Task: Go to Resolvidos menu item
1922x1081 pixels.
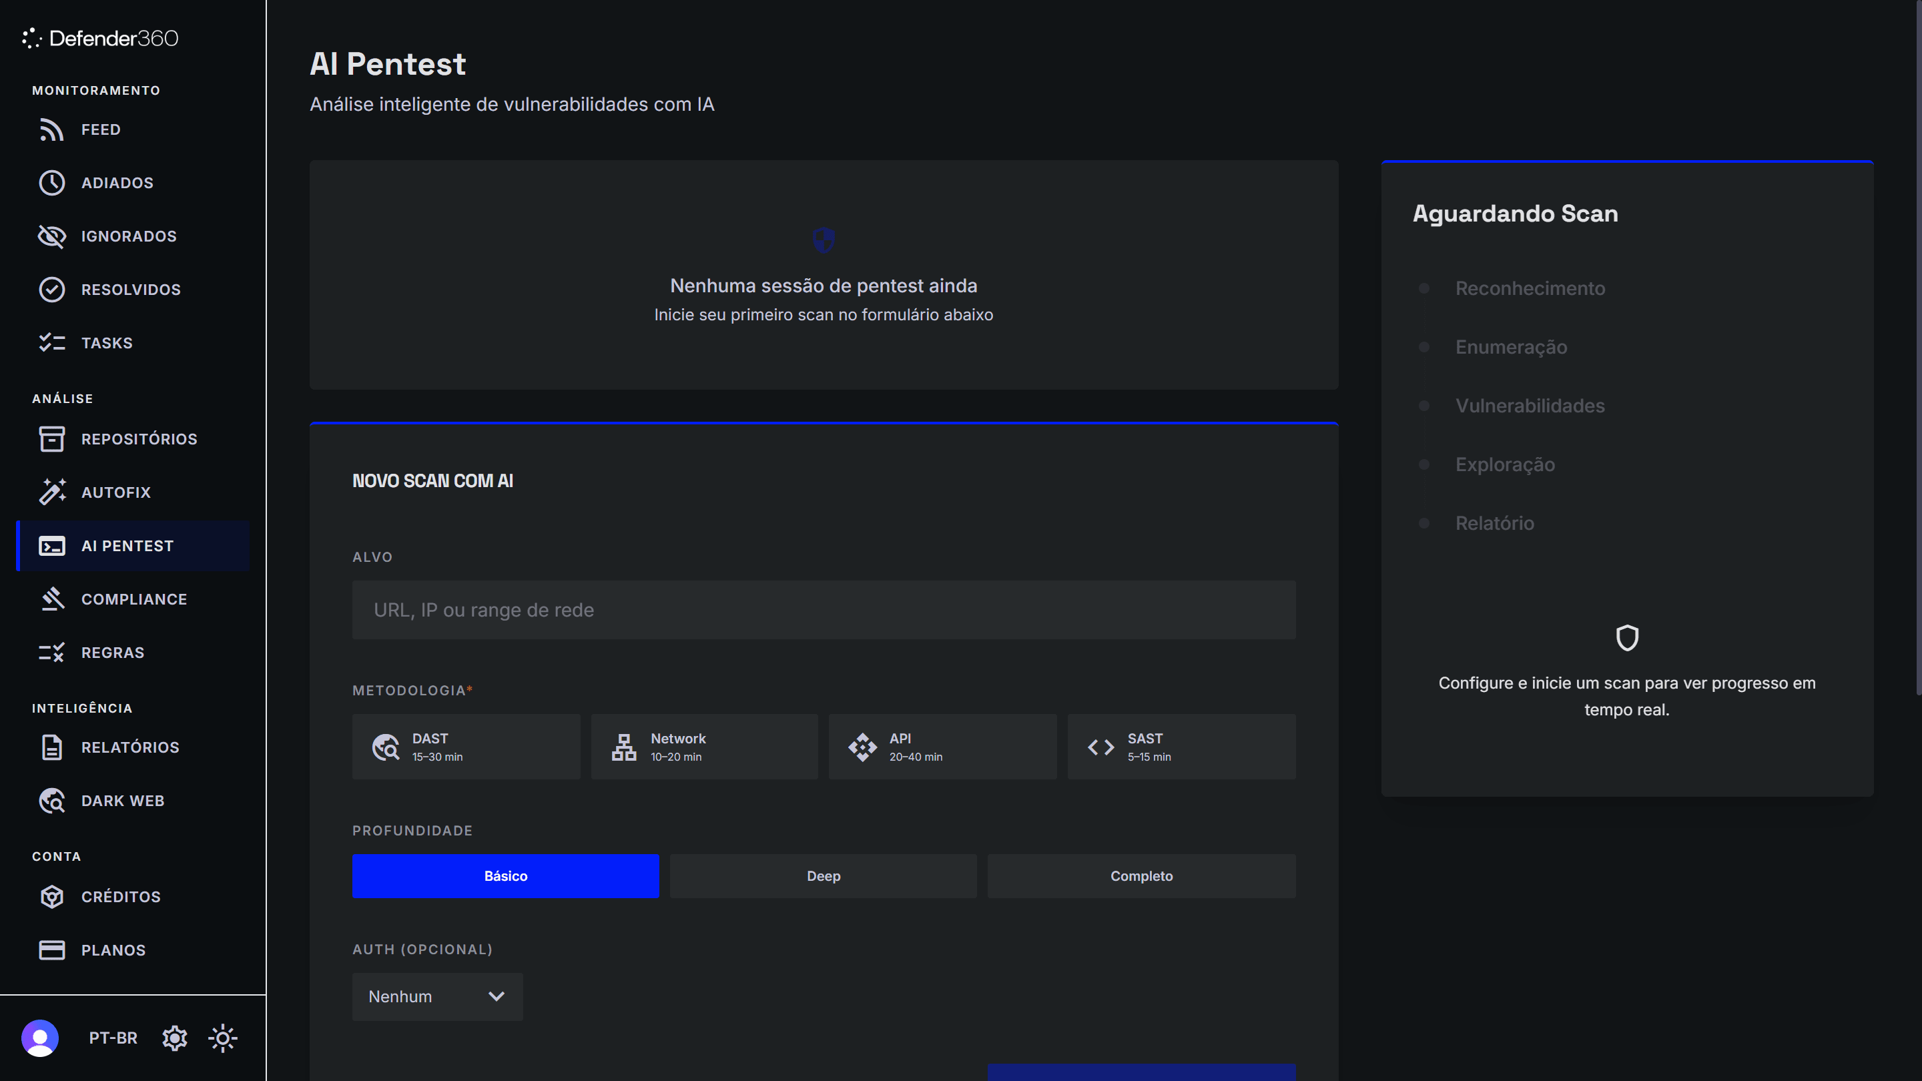Action: coord(133,290)
